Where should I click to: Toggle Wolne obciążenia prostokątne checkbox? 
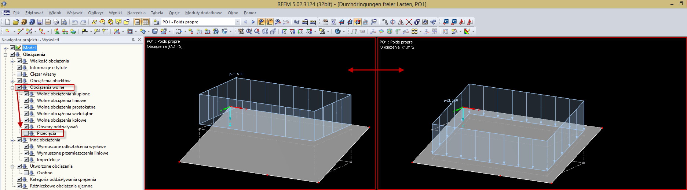click(x=26, y=107)
